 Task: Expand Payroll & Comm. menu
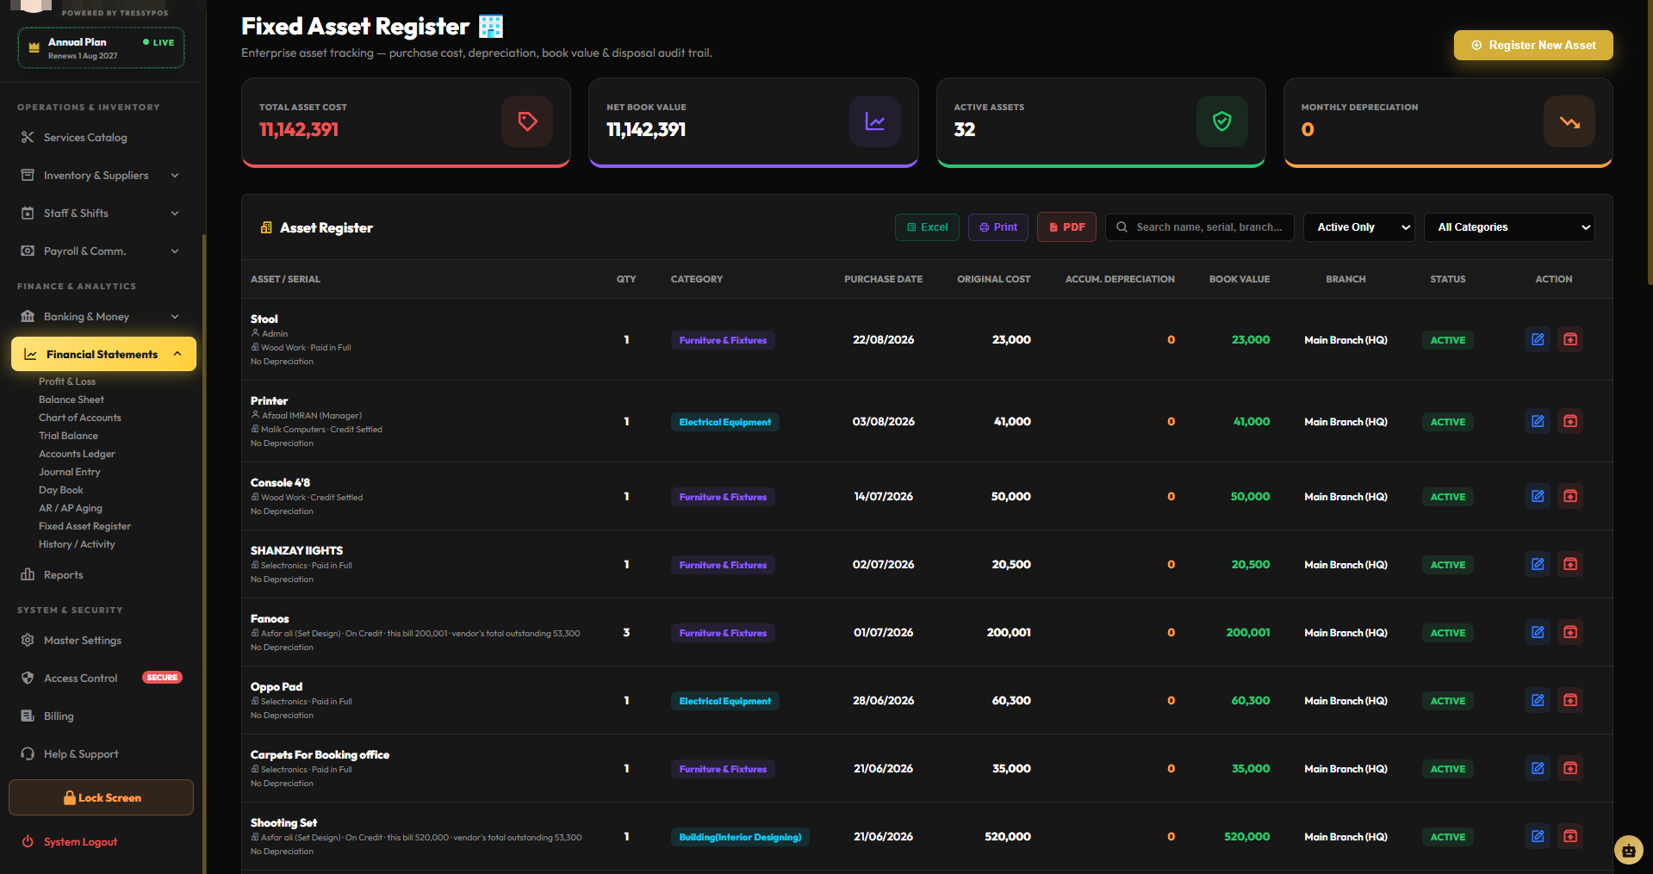tap(103, 251)
